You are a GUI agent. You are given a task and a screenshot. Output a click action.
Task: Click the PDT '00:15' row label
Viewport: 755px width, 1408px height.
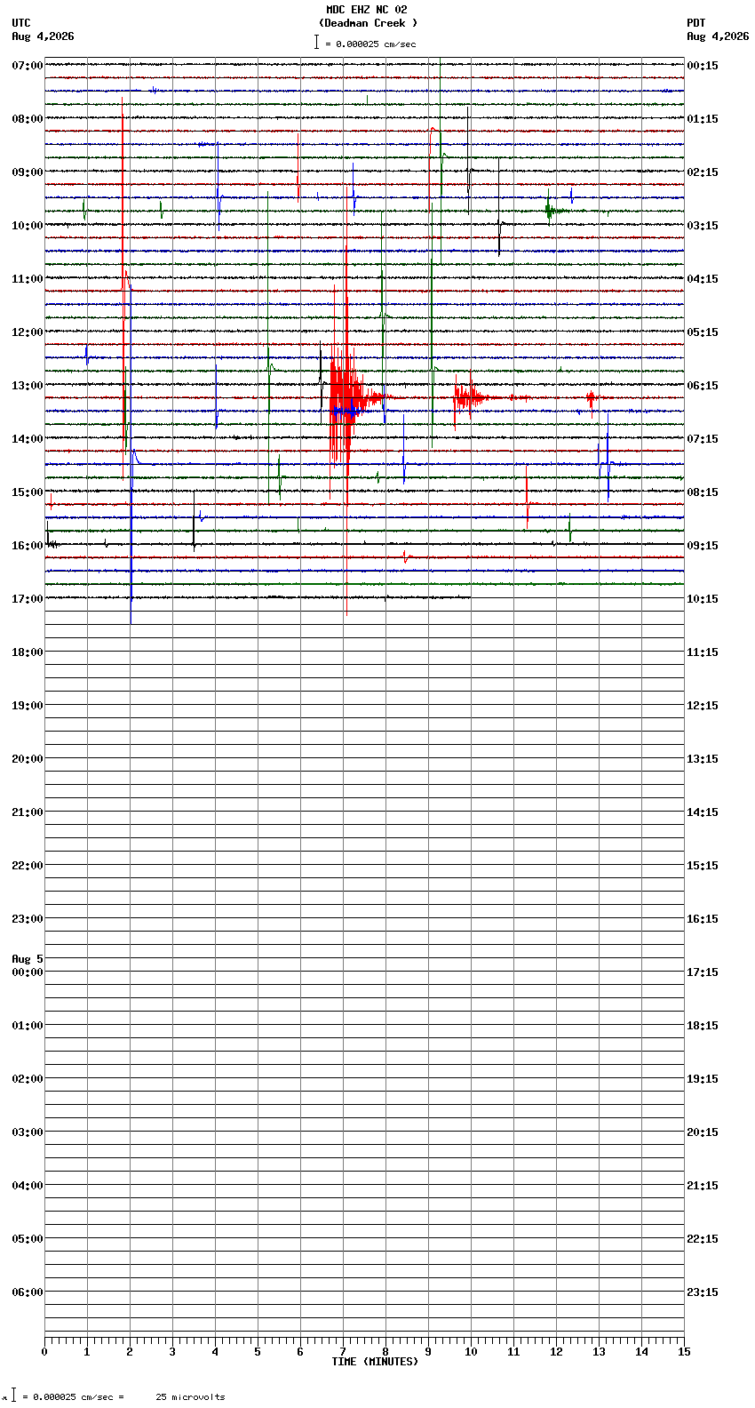[703, 66]
